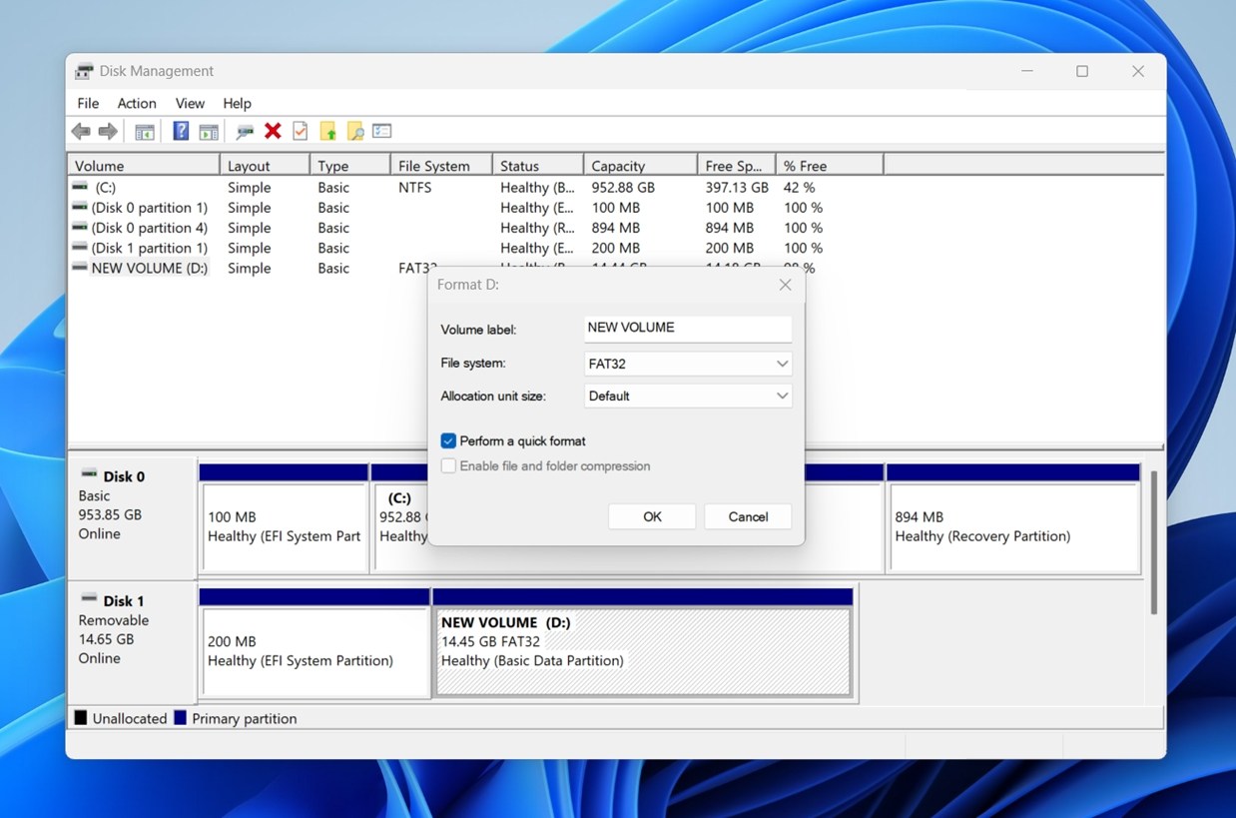Image resolution: width=1236 pixels, height=818 pixels.
Task: Sort by the Capacity column header
Action: click(640, 166)
